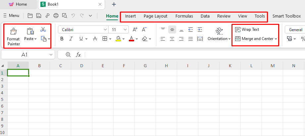Open a file with the folder icon
Image resolution: width=305 pixels, height=136 pixels.
tap(30, 16)
